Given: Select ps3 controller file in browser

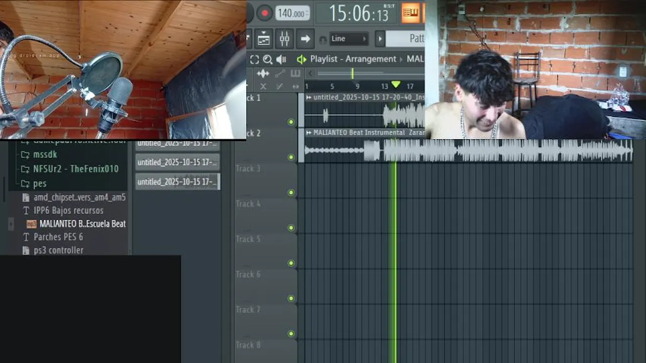Looking at the screenshot, I should [53, 250].
